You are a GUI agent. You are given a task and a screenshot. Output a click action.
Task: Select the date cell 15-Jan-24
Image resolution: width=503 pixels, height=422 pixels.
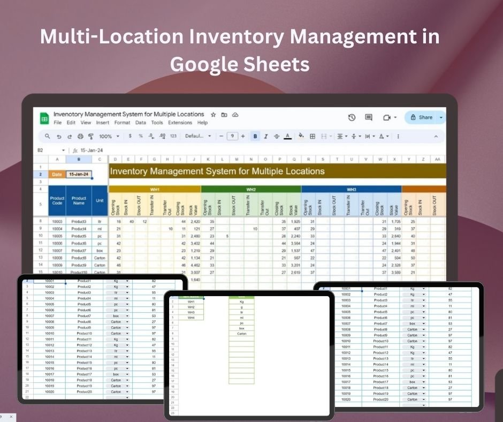coord(79,175)
